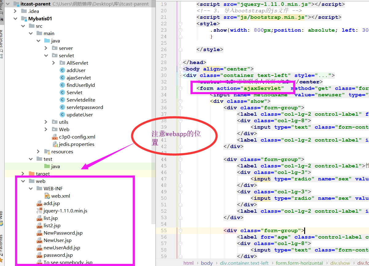Expand the utils package

tap(46, 122)
